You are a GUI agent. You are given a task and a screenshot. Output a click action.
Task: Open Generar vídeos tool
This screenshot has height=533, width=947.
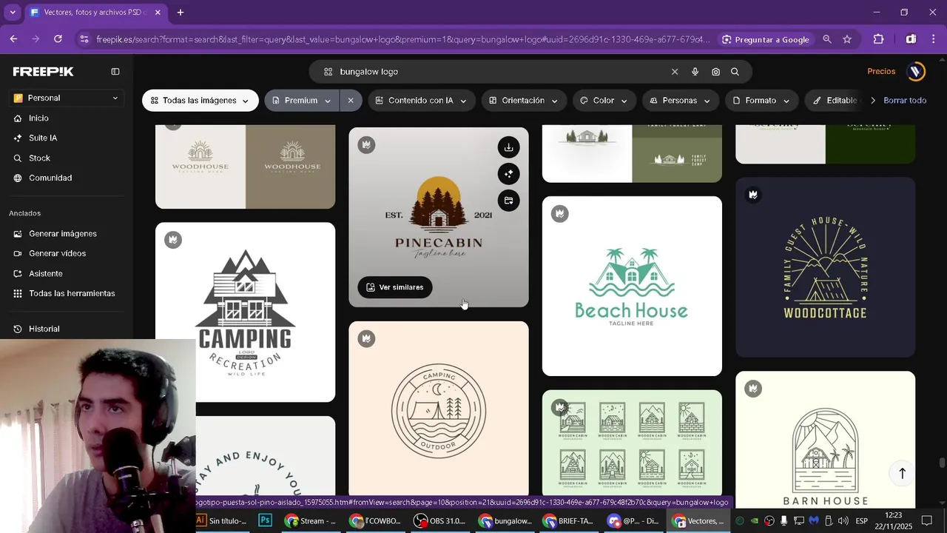[x=57, y=254]
